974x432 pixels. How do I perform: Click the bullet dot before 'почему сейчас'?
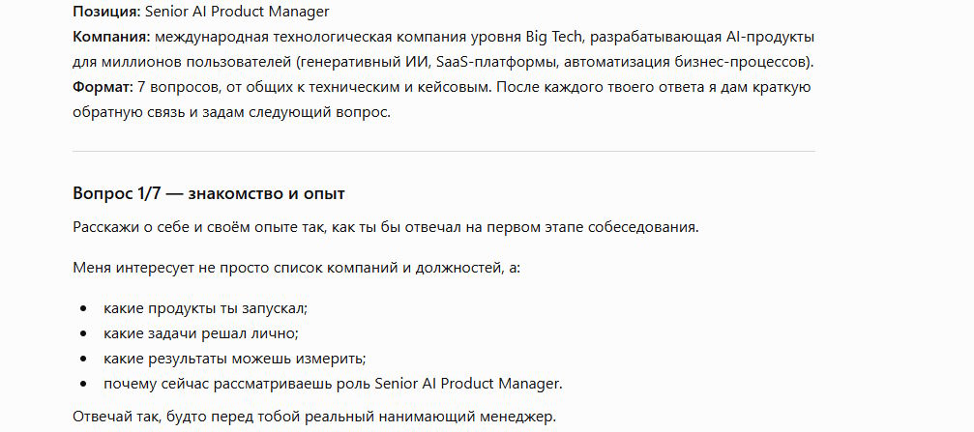tap(84, 385)
